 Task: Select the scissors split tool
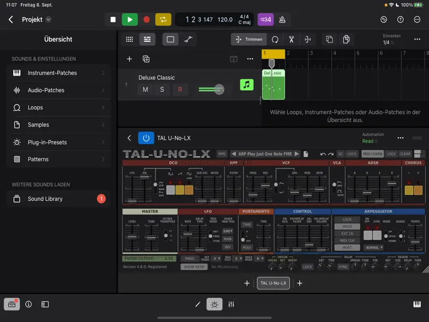(x=291, y=40)
